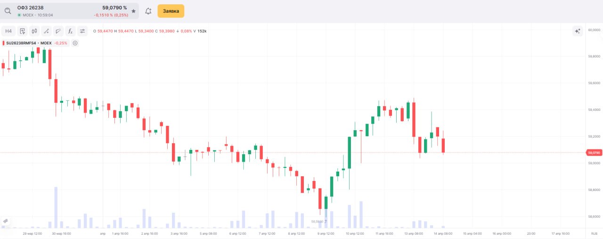Click the search magnifier icon
The width and height of the screenshot is (603, 239).
click(8, 11)
